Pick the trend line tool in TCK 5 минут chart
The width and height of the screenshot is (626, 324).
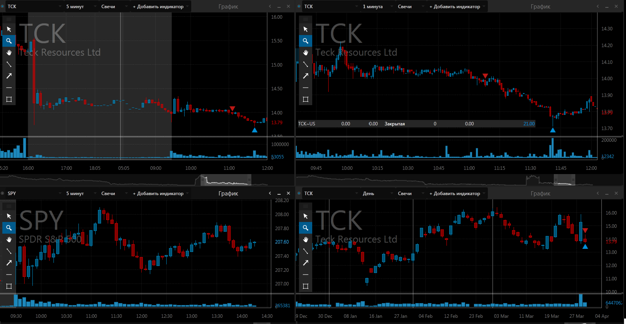point(9,64)
